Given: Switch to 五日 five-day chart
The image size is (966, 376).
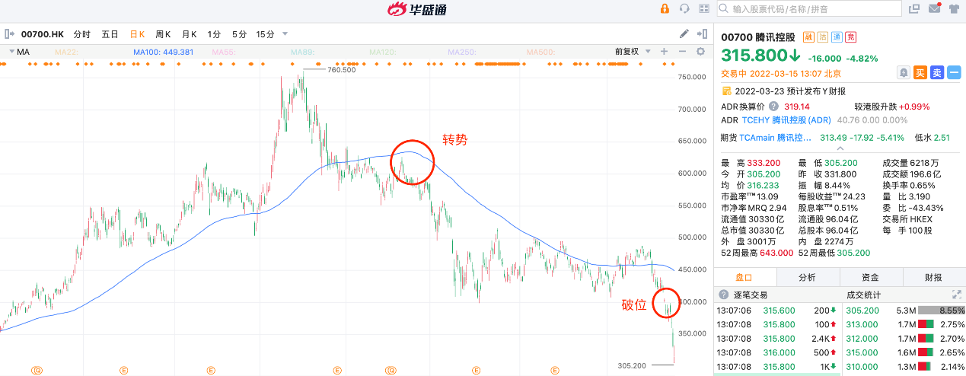Looking at the screenshot, I should pos(110,34).
